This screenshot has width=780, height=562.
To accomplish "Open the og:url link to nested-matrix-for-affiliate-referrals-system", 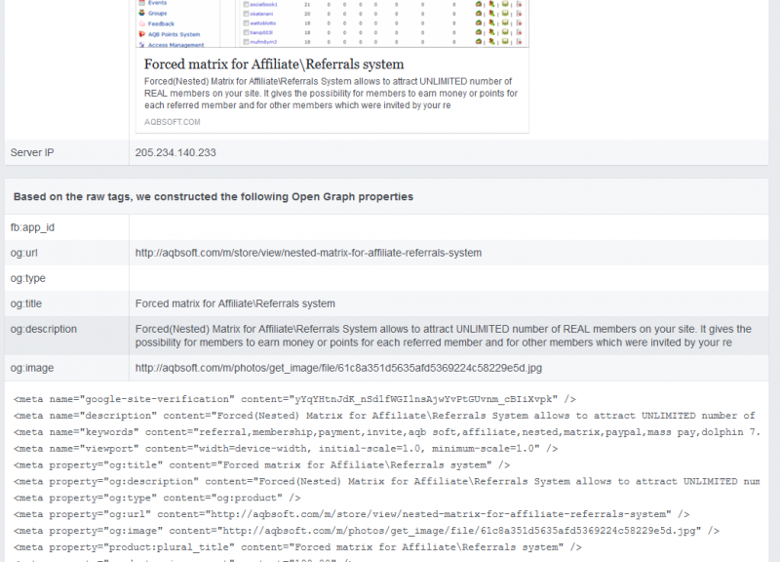I will pyautogui.click(x=308, y=253).
